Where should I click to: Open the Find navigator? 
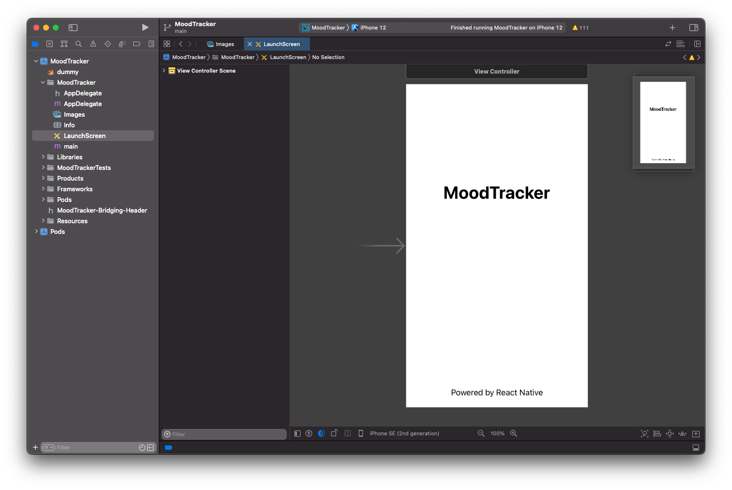pyautogui.click(x=78, y=44)
